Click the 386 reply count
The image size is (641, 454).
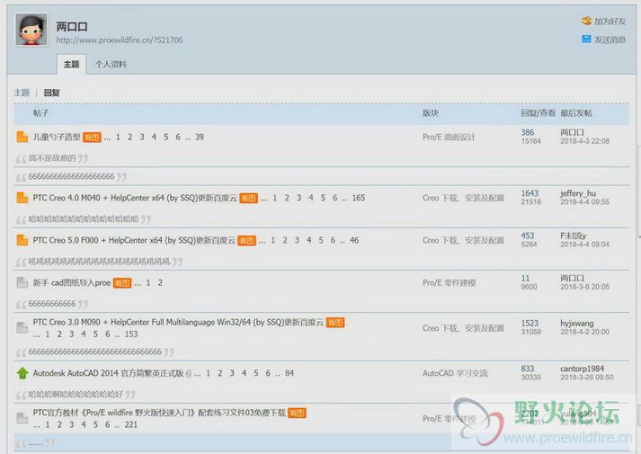(528, 132)
